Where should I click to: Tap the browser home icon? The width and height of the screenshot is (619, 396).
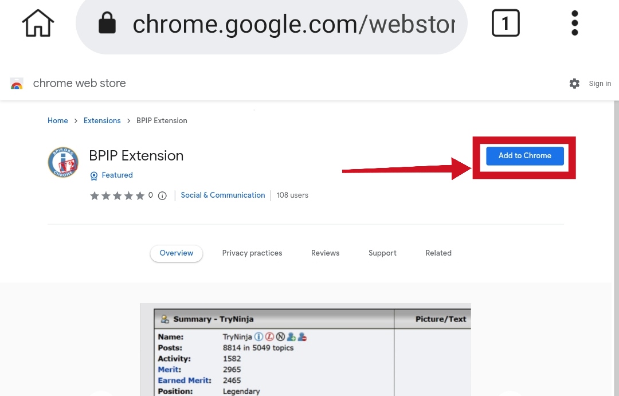coord(38,23)
